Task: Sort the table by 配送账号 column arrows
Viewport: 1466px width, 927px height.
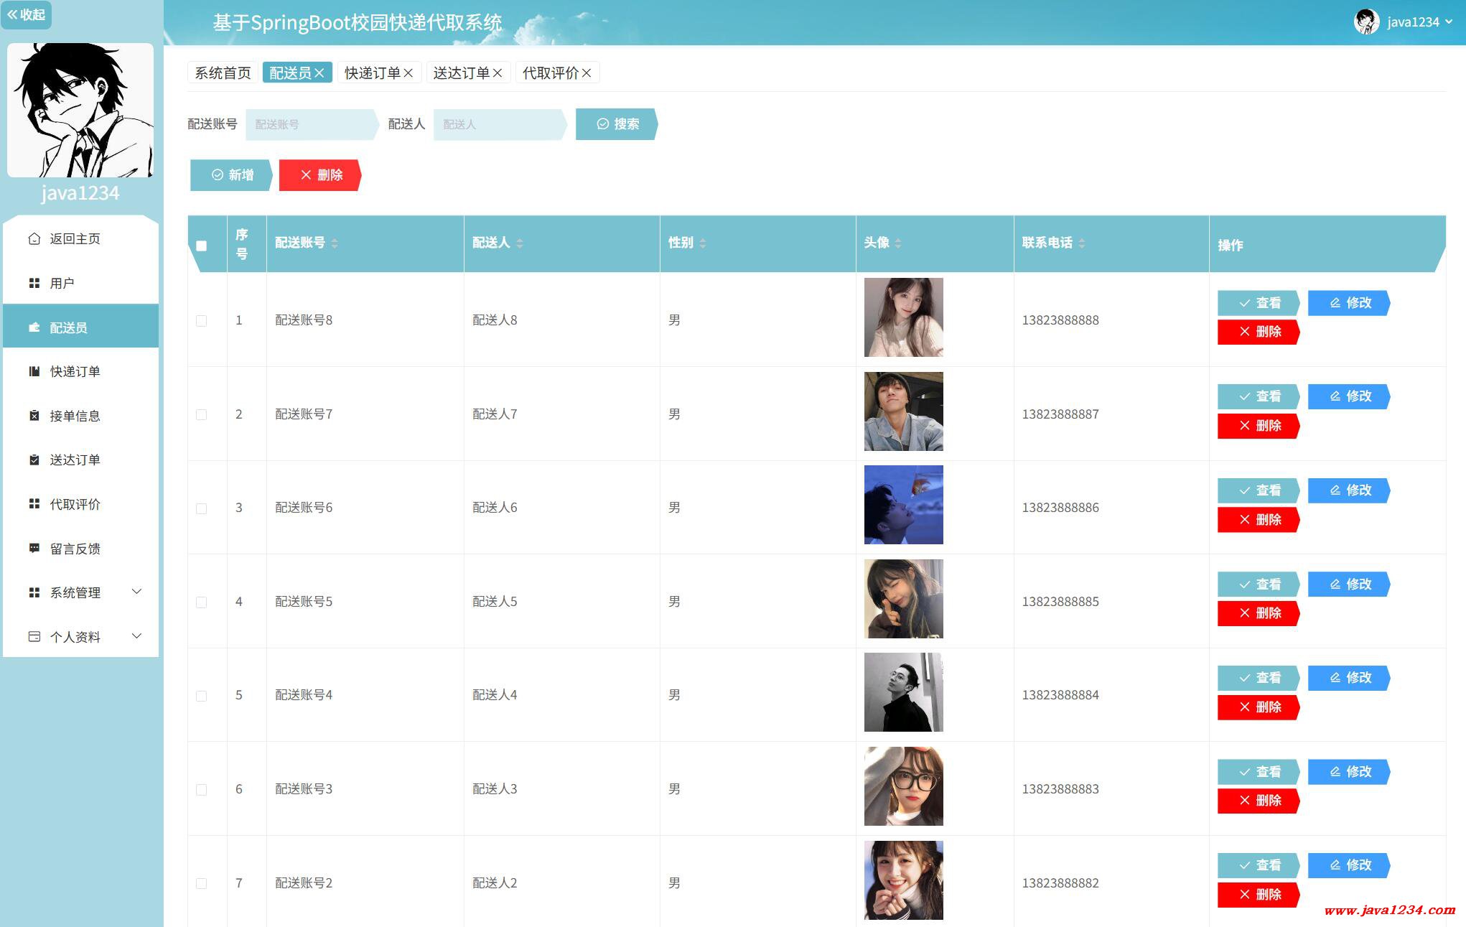Action: click(335, 243)
